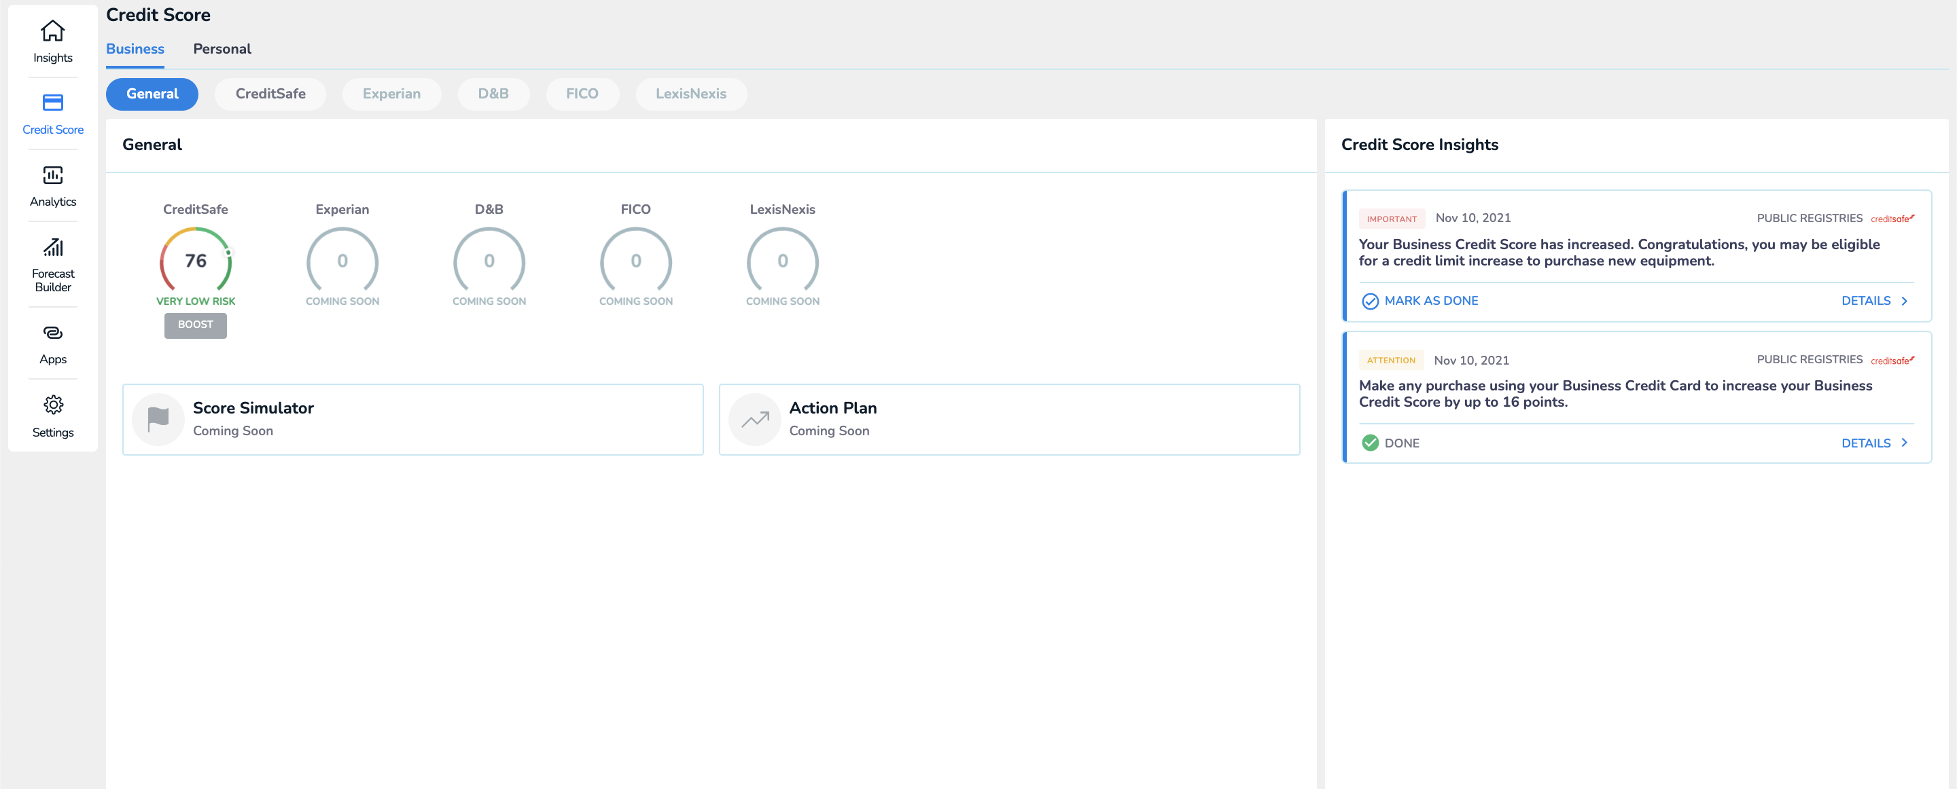Click PUBLIC REGISTRIES in the IMPORTANT insight
Viewport: 1957px width, 789px height.
(x=1809, y=219)
